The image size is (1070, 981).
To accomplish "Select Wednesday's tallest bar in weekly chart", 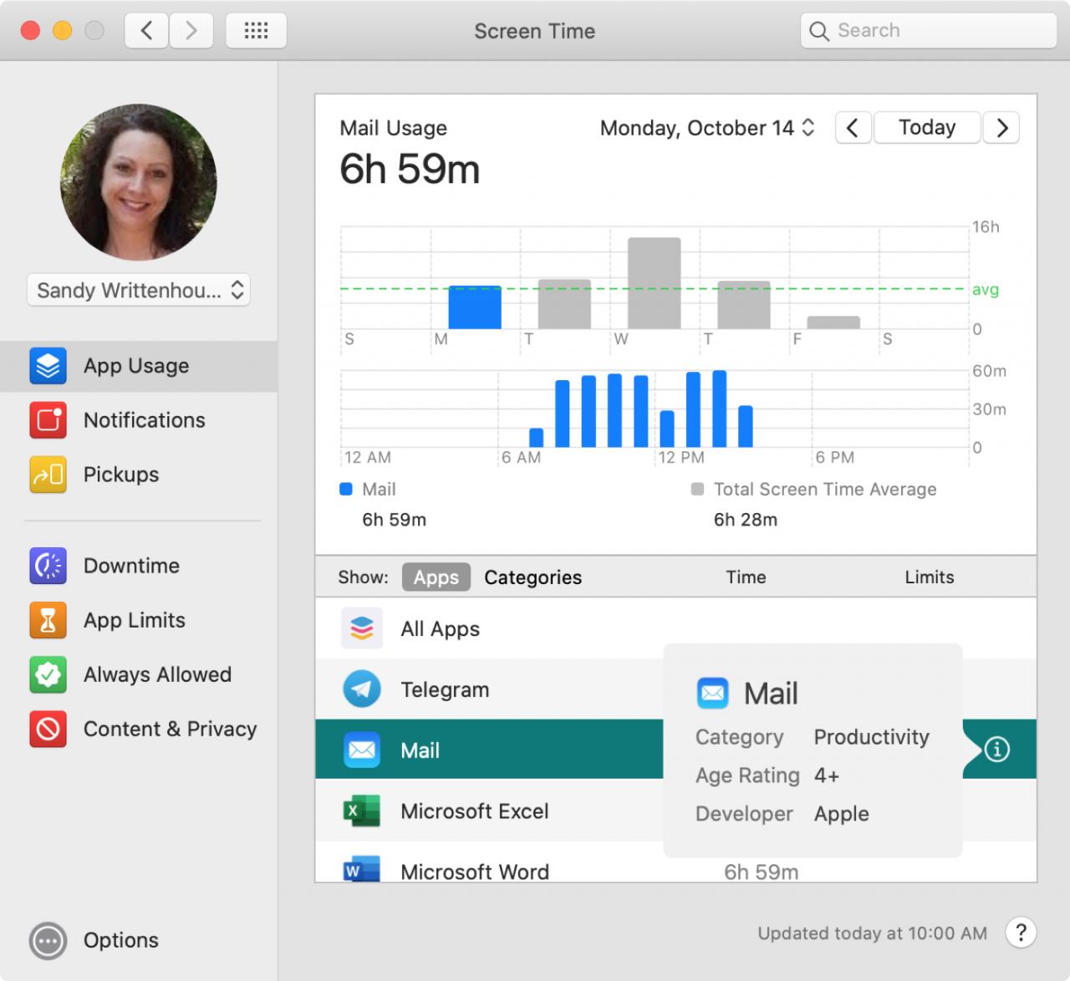I will pyautogui.click(x=655, y=283).
